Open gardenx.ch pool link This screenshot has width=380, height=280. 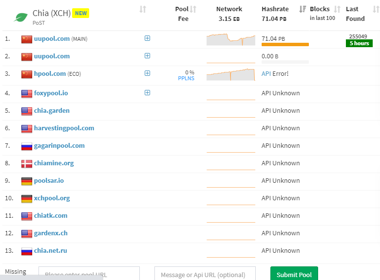click(51, 233)
